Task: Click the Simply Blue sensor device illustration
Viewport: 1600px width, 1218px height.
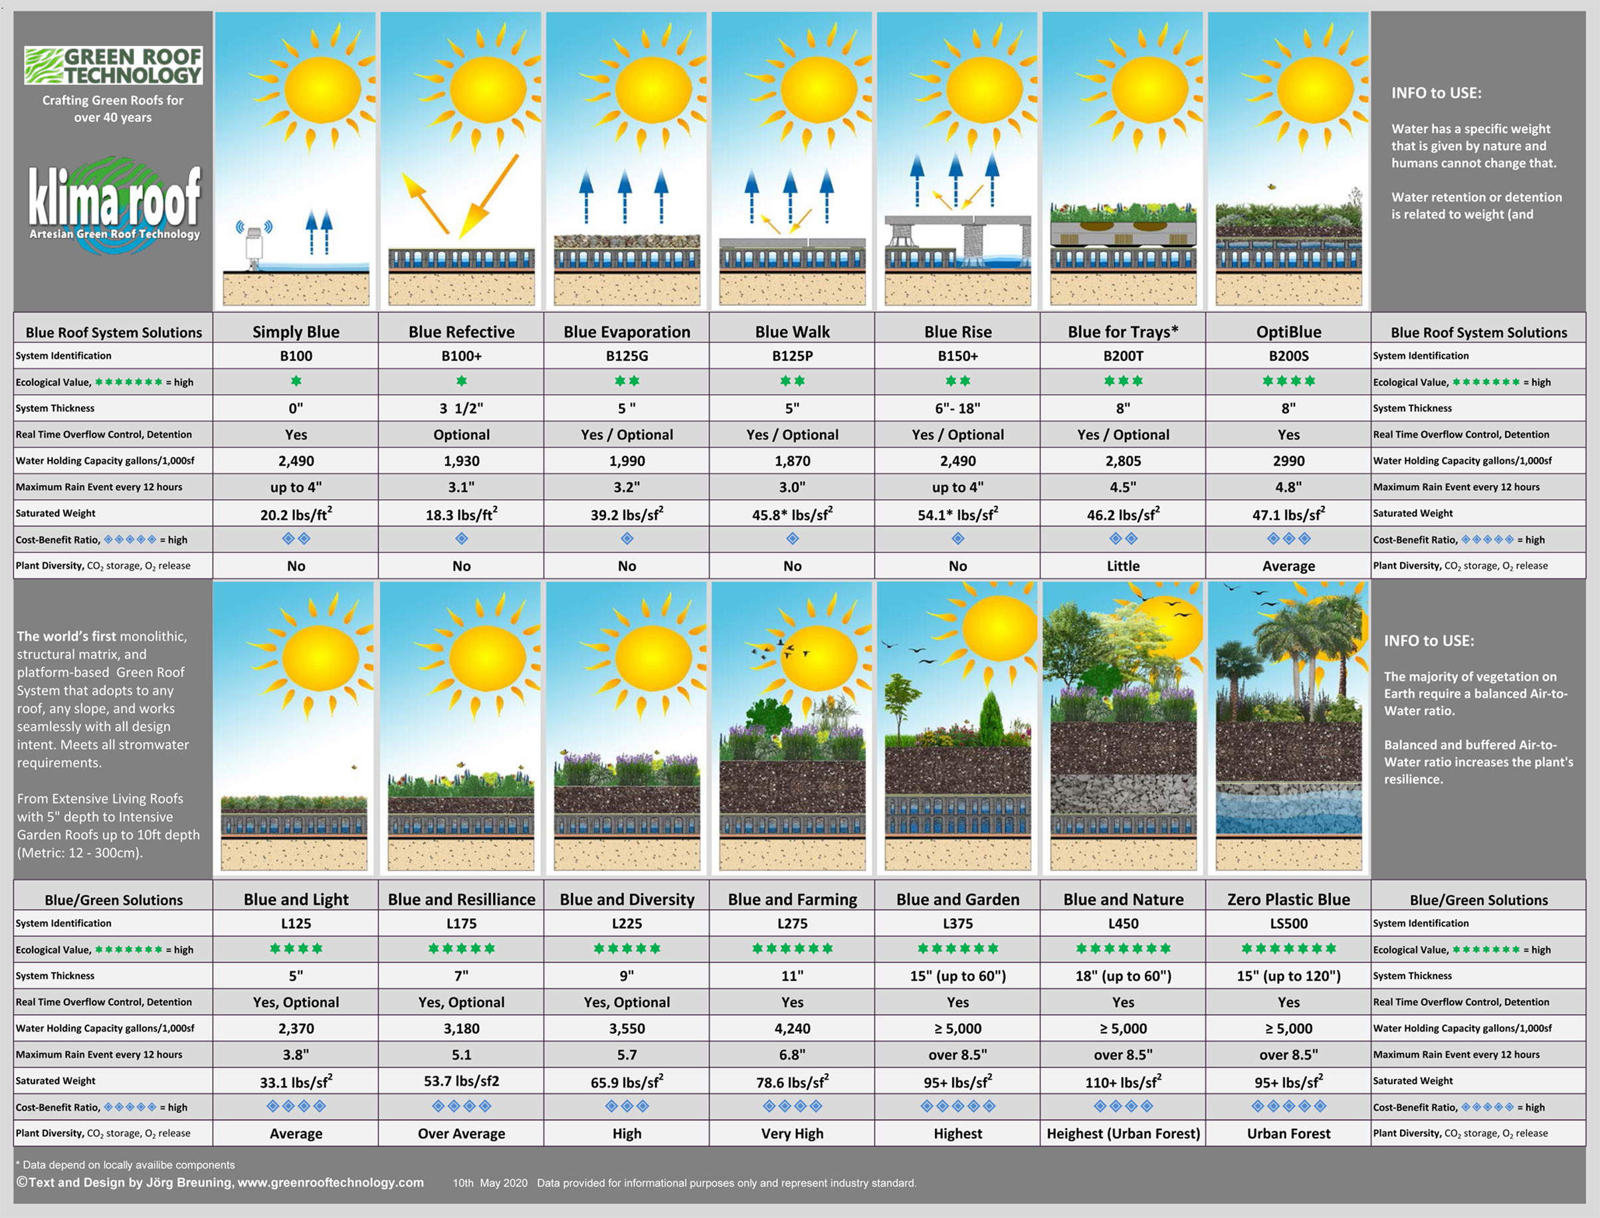Action: click(254, 245)
